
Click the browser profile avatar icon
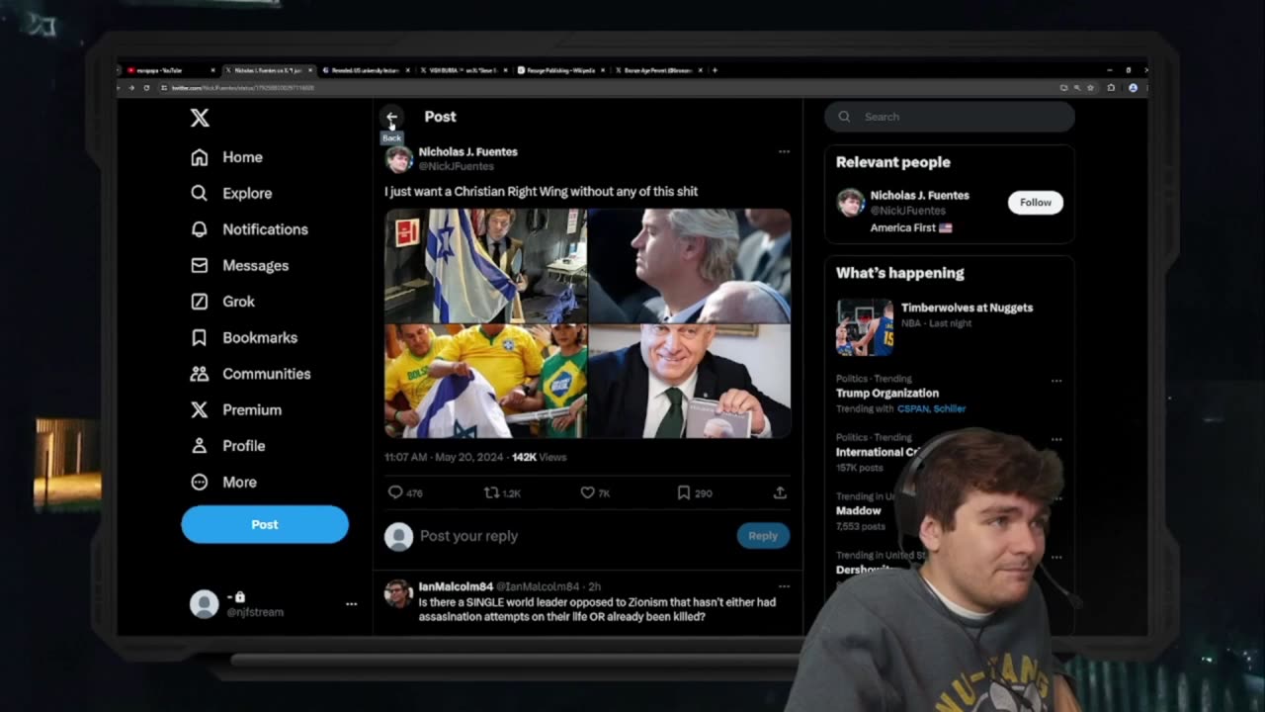[1133, 88]
